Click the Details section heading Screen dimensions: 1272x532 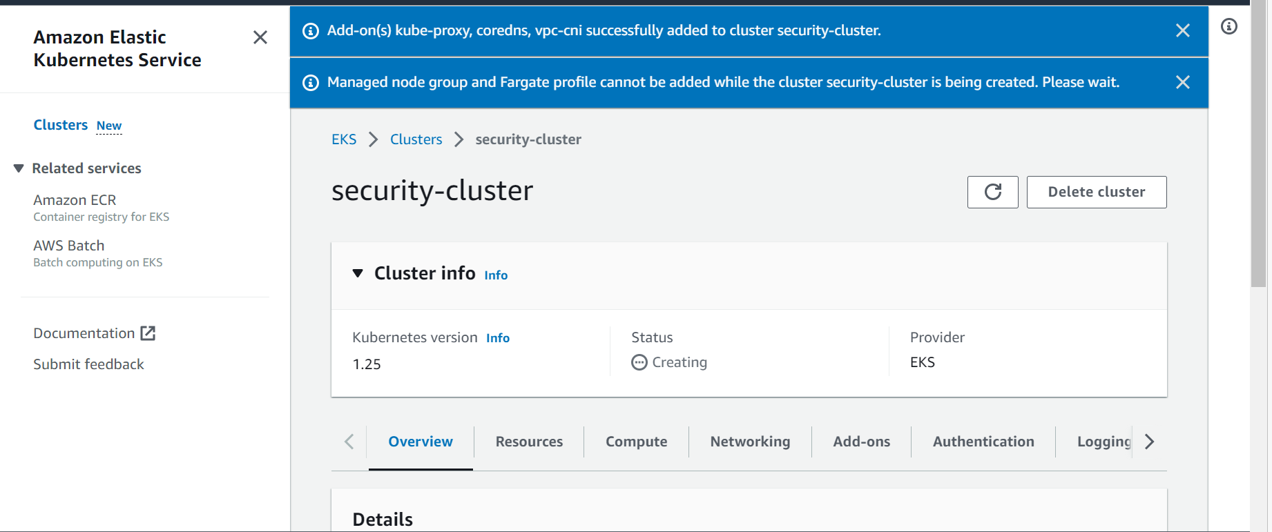tap(383, 520)
